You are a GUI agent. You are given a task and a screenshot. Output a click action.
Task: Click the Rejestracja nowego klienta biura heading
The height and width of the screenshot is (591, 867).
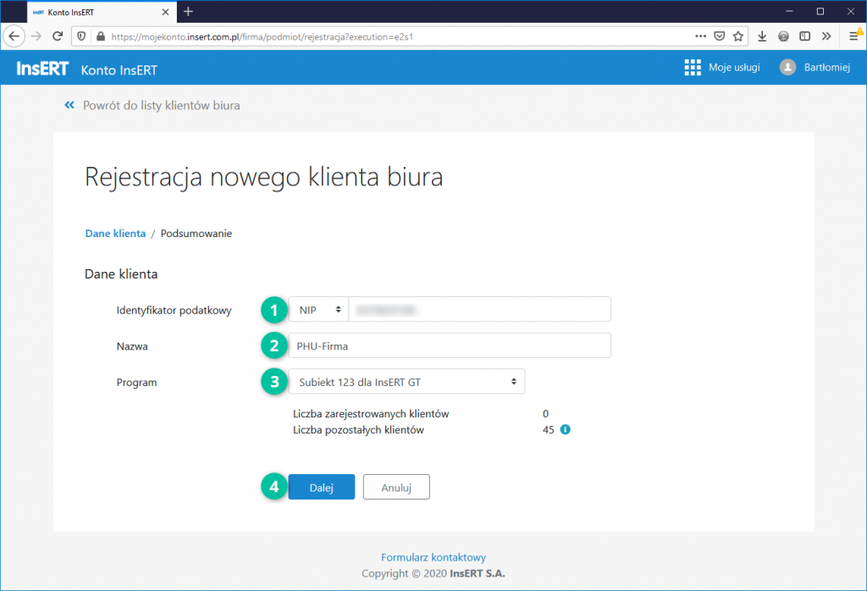click(264, 178)
